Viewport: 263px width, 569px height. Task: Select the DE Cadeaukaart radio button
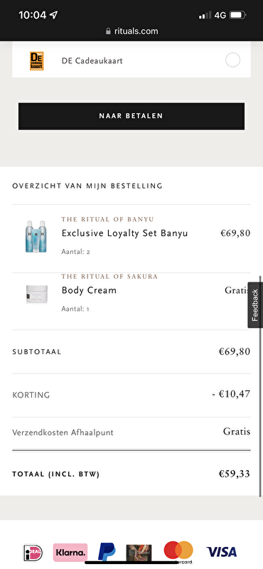(x=233, y=60)
